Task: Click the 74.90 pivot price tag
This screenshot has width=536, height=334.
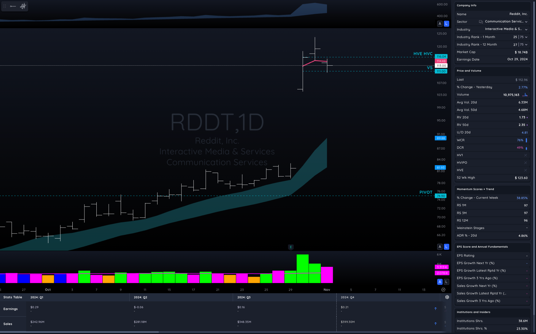Action: point(441,196)
